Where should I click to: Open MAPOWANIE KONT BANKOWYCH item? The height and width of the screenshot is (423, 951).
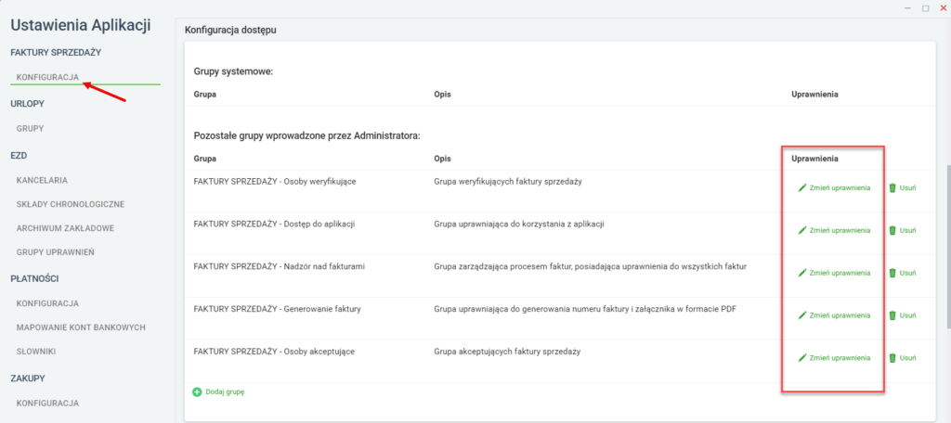pos(82,327)
